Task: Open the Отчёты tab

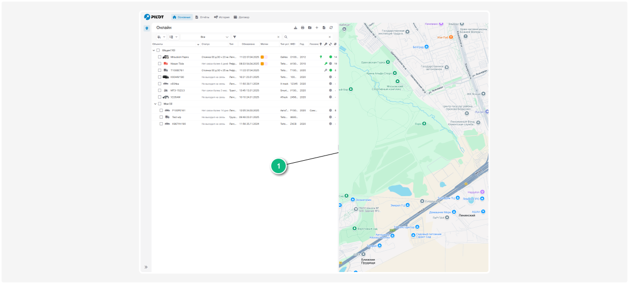Action: 202,17
